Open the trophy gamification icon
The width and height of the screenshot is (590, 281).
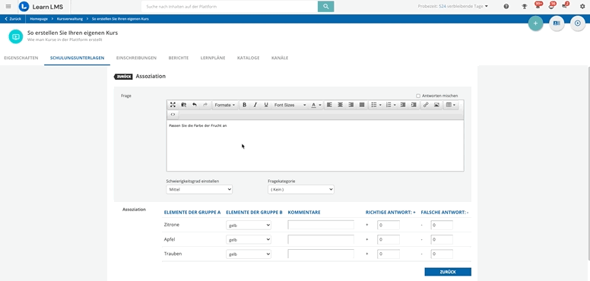click(x=524, y=6)
